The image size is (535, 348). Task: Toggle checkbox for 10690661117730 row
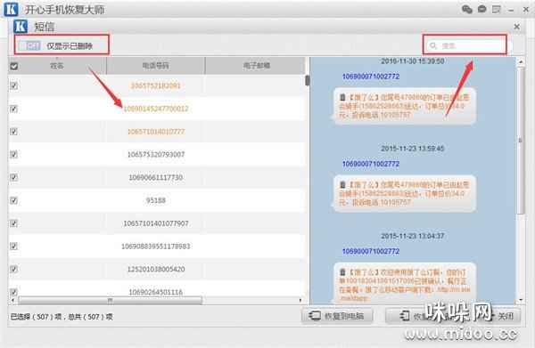tap(13, 177)
